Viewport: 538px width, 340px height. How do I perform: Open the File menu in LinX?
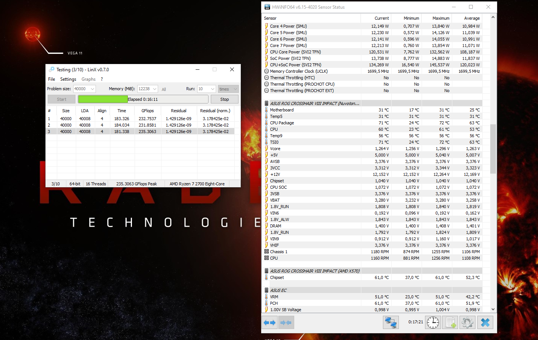pos(52,79)
